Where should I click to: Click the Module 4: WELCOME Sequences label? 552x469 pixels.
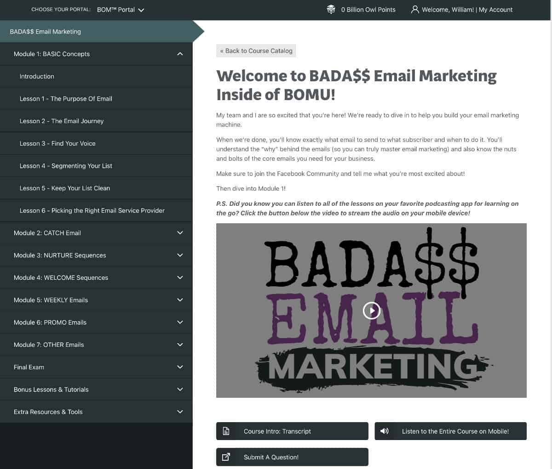[61, 277]
